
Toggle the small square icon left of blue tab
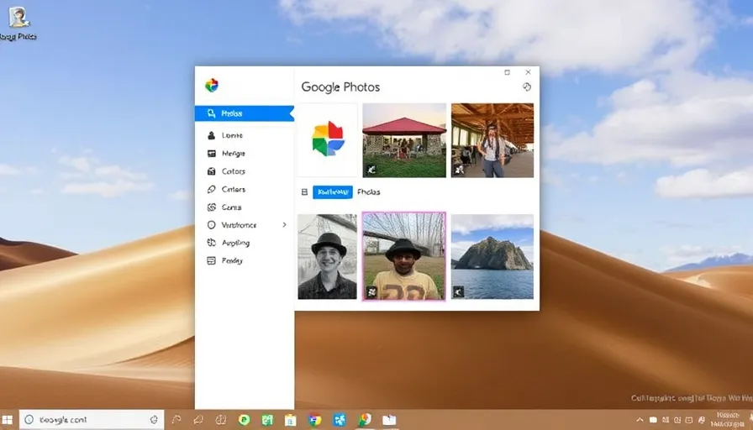pyautogui.click(x=304, y=192)
